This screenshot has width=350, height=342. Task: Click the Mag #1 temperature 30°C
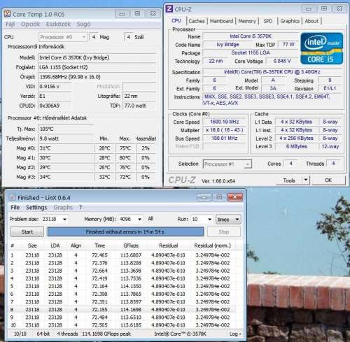pyautogui.click(x=66, y=158)
